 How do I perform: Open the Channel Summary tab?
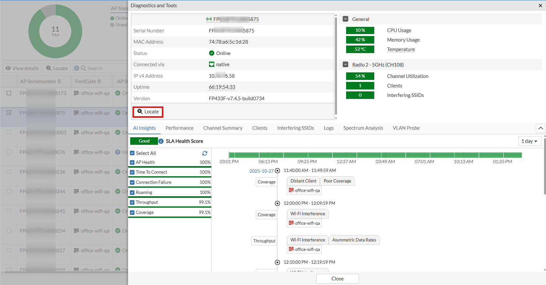222,128
